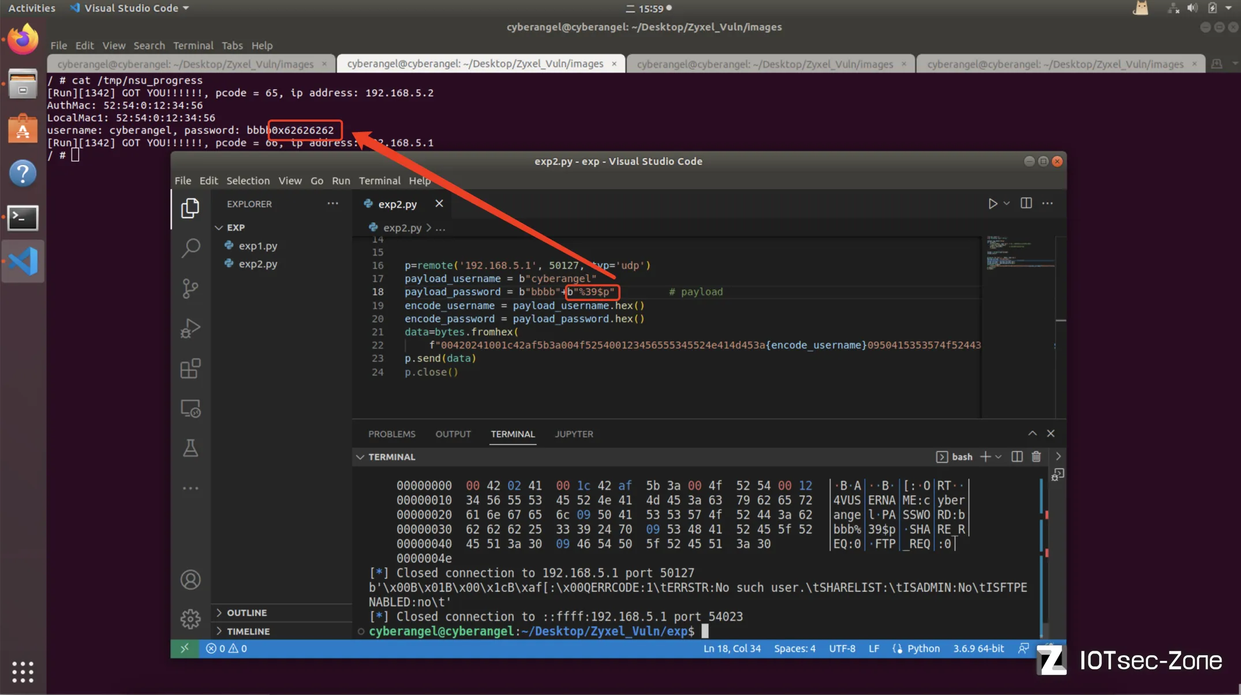Viewport: 1241px width, 695px height.
Task: Open Source Control view
Action: coord(190,288)
